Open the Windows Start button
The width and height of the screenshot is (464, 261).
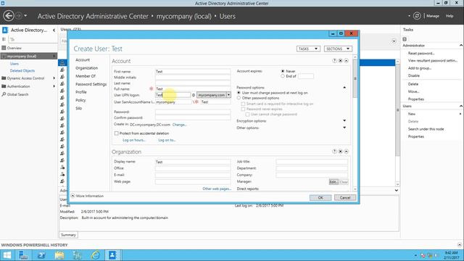[x=7, y=255]
